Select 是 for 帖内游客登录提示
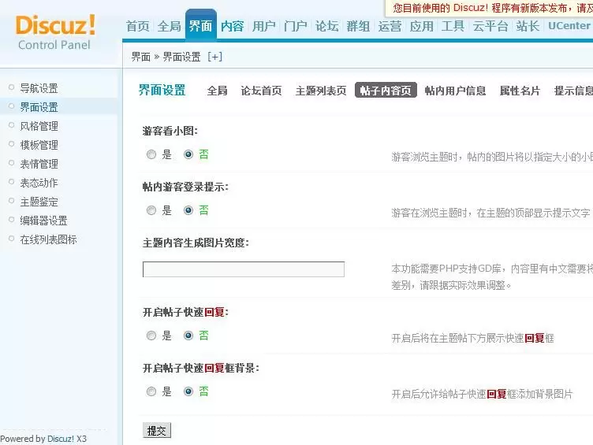This screenshot has height=445, width=593. click(x=151, y=210)
